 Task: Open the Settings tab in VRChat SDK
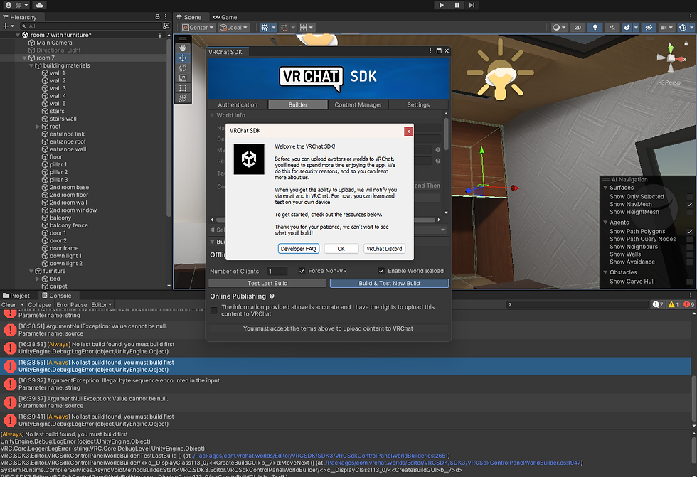coord(418,104)
